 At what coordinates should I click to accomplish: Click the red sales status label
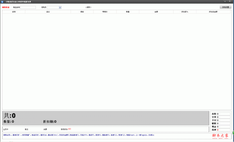(x=6, y=7)
